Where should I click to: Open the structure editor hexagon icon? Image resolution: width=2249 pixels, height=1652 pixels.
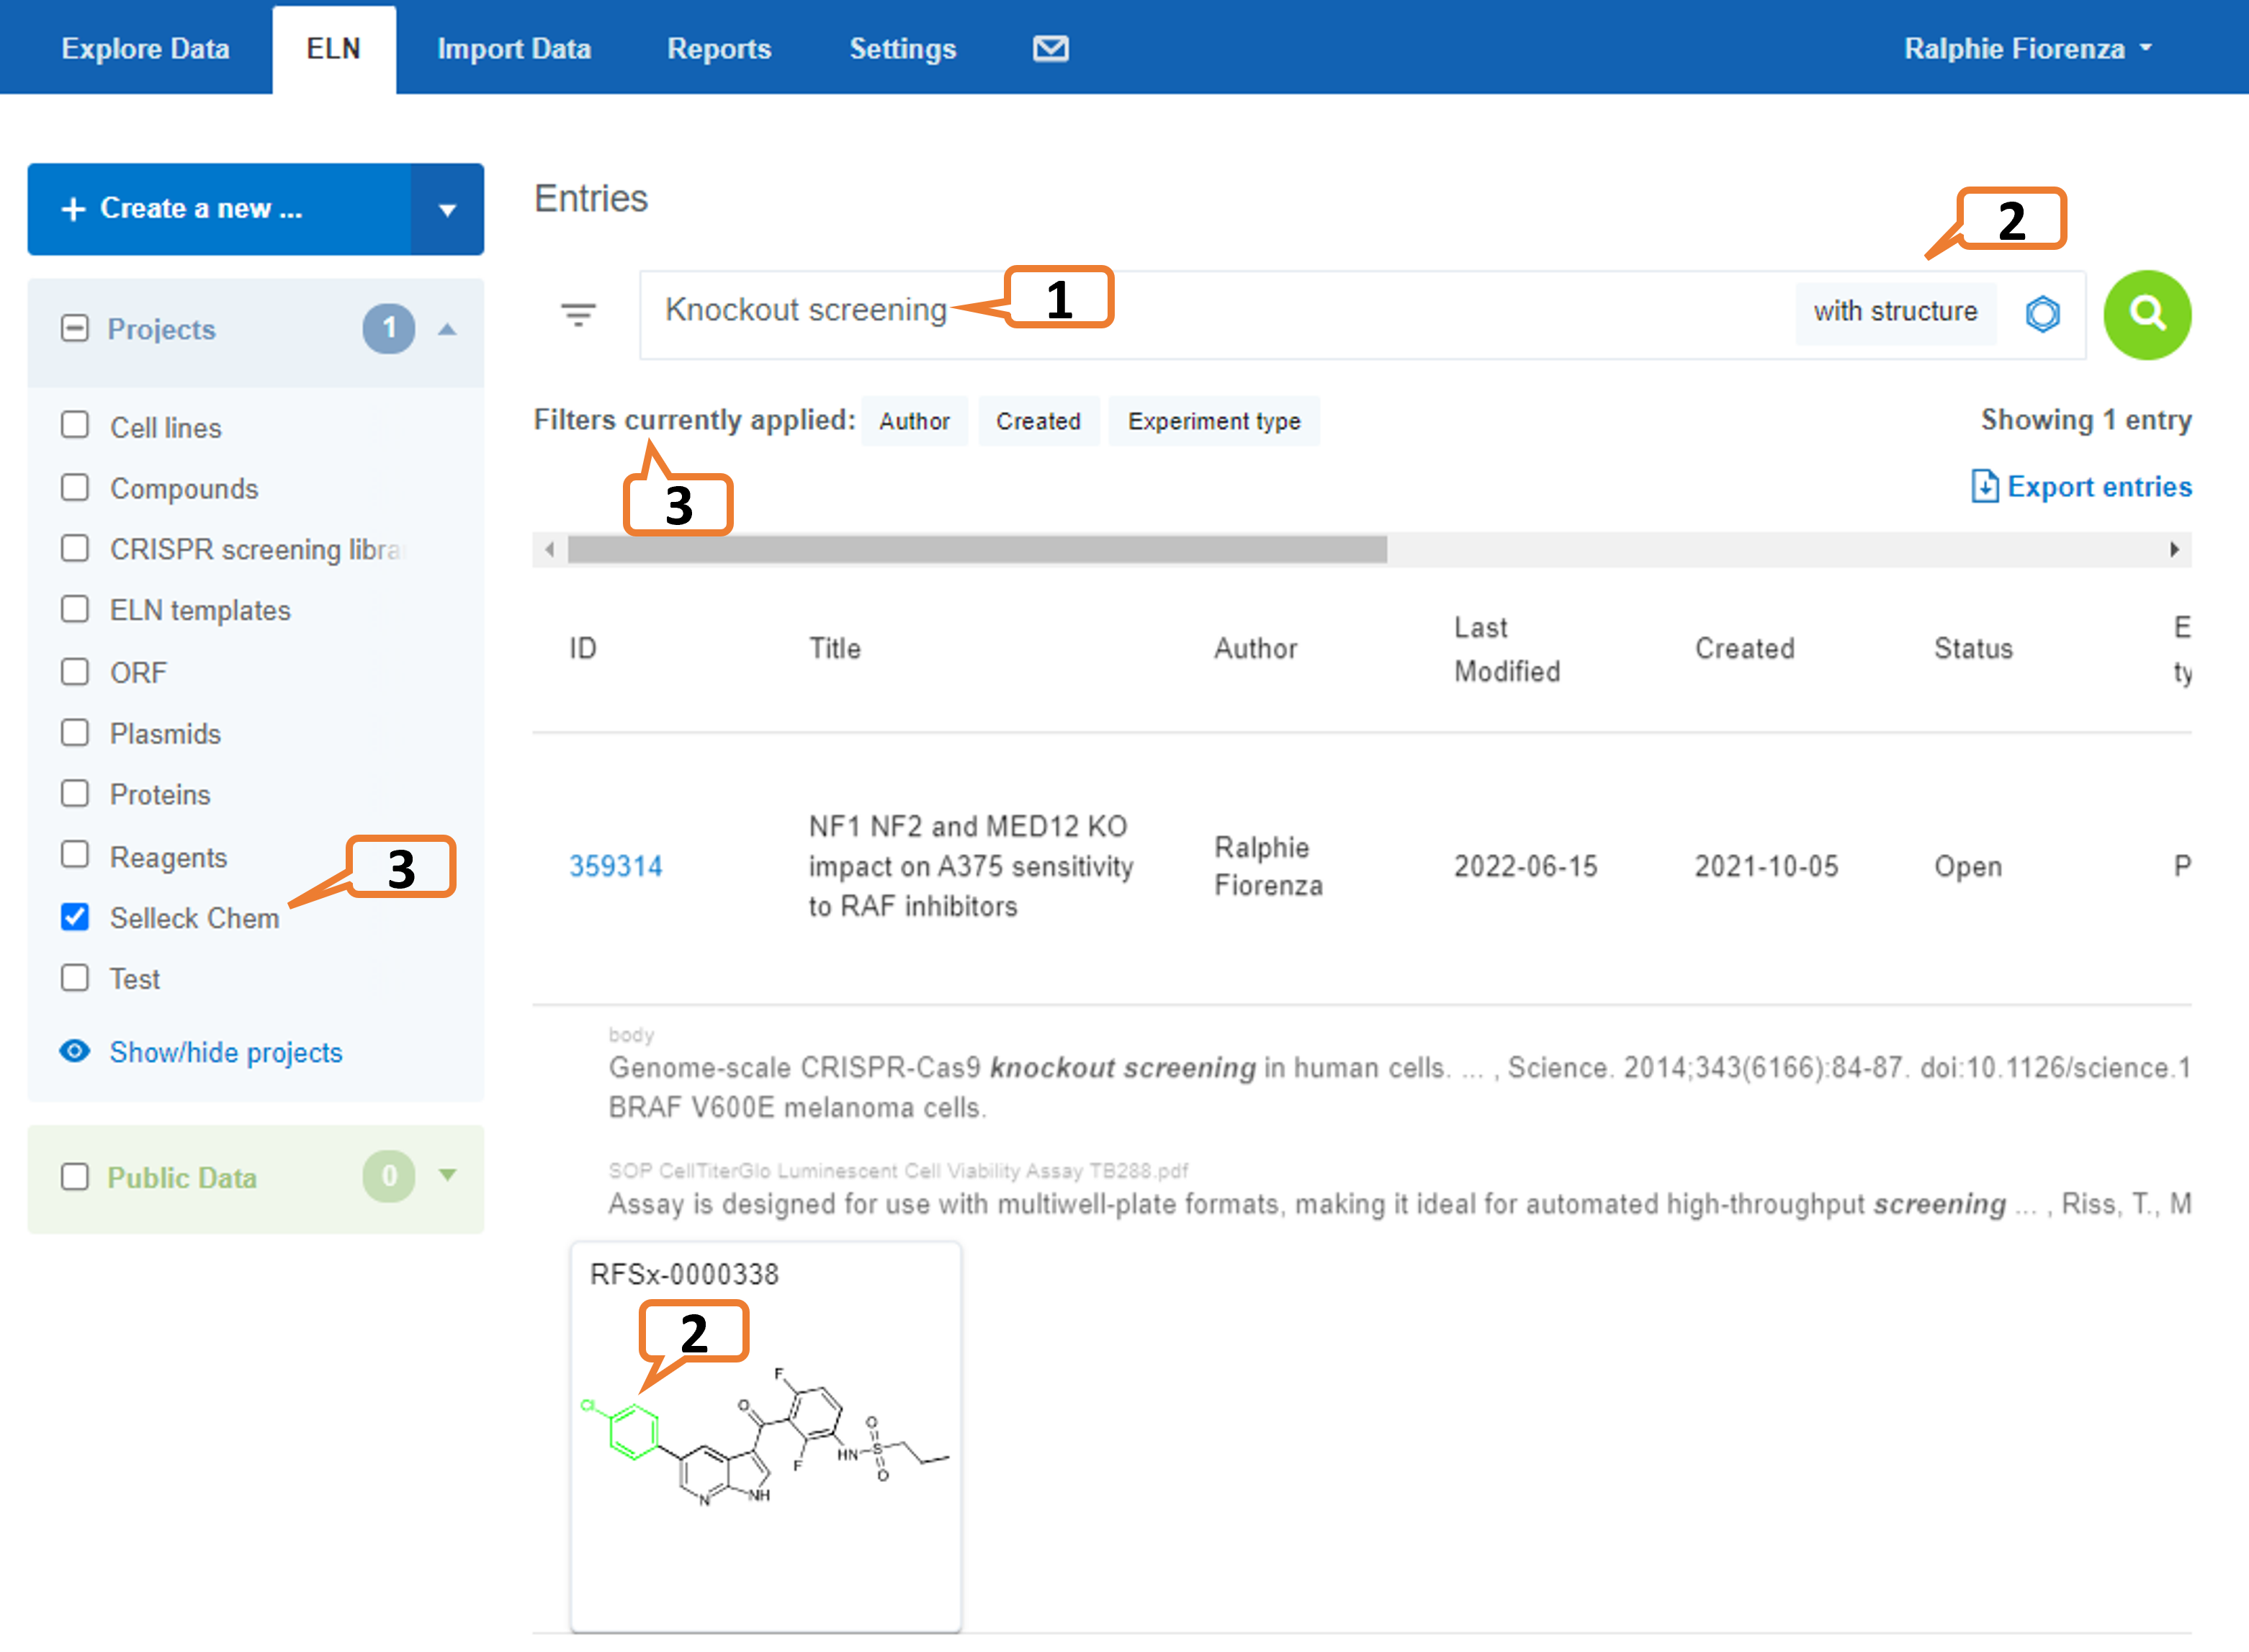[2042, 314]
